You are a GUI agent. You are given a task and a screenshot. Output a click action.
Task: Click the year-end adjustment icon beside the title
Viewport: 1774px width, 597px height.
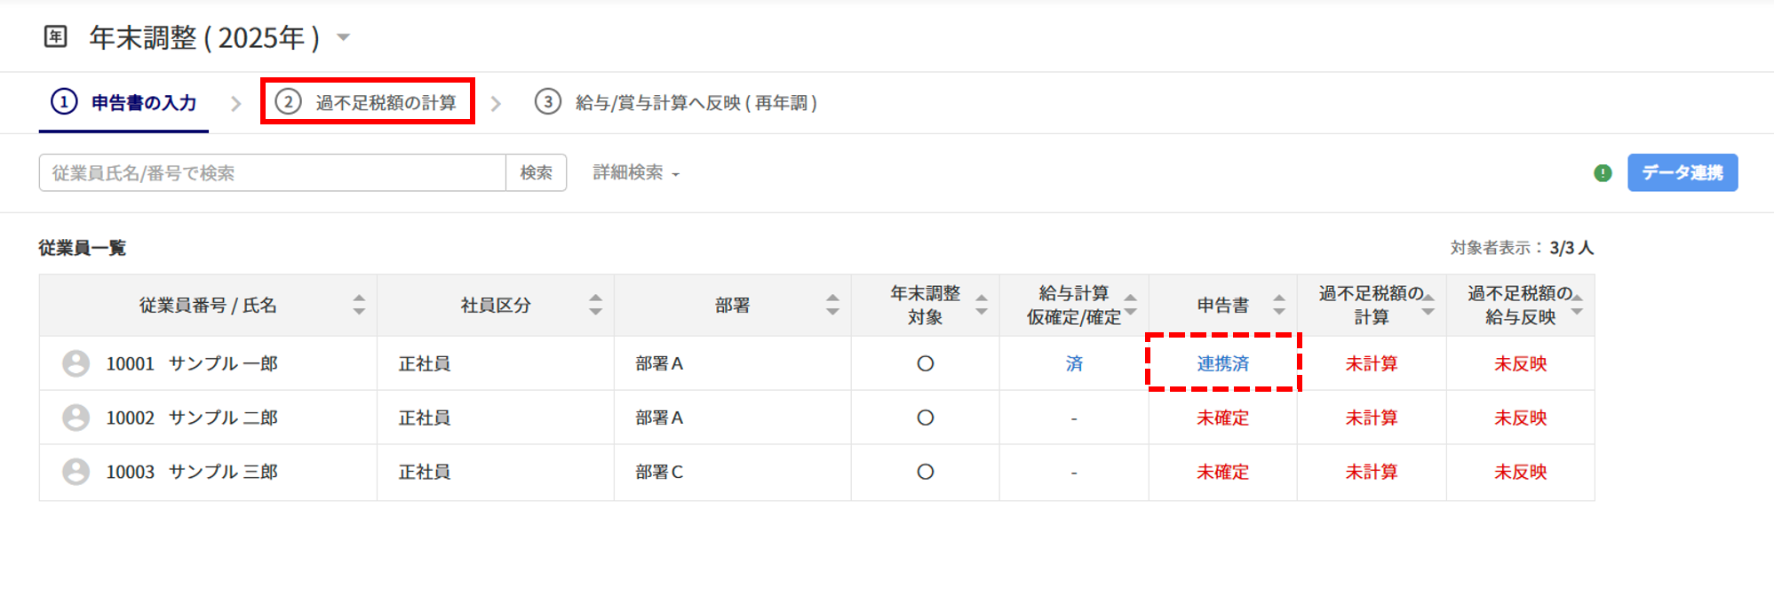pos(56,36)
